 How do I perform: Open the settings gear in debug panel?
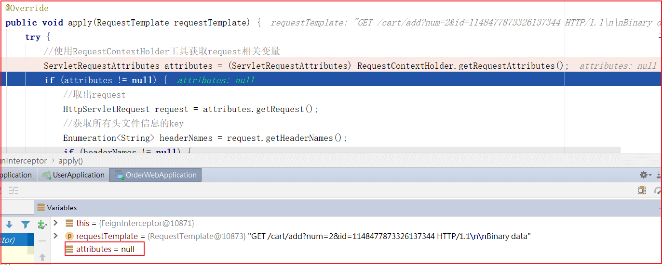(x=645, y=175)
